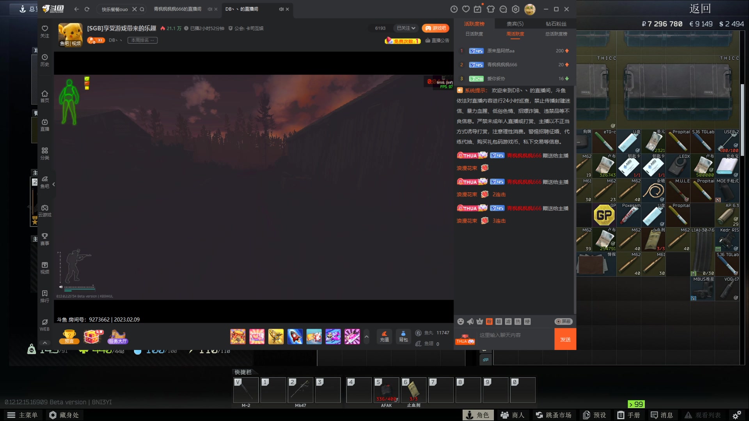
Task: Switch to 青枫枫枫枫666的直播间 tab
Action: 177,9
